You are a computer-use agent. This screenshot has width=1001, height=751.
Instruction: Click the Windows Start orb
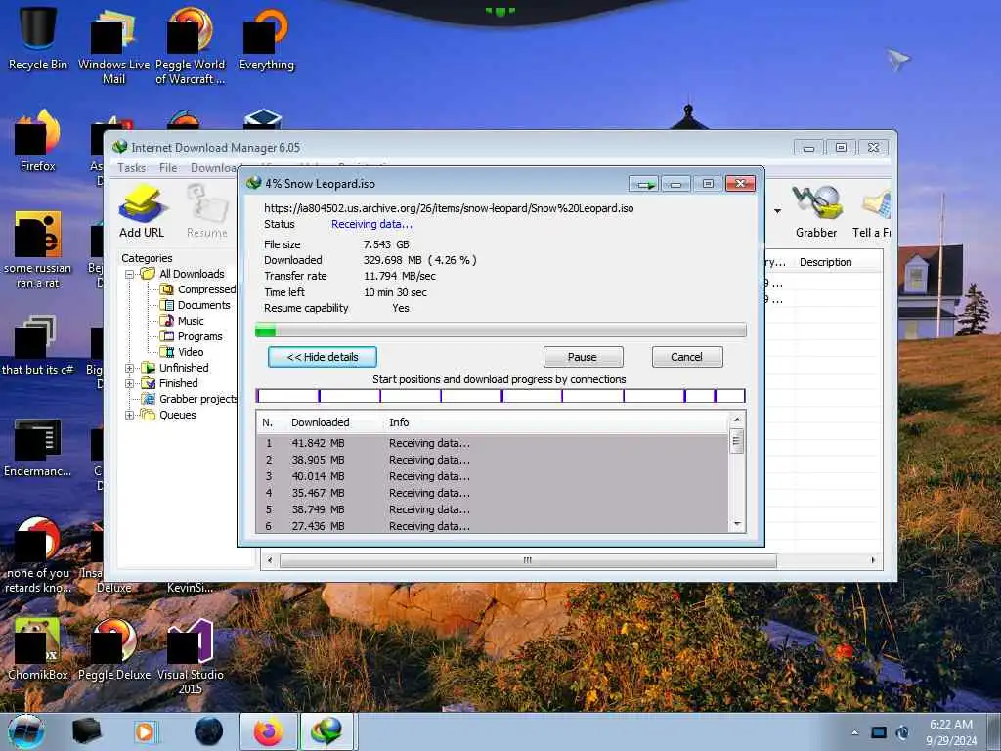(26, 731)
